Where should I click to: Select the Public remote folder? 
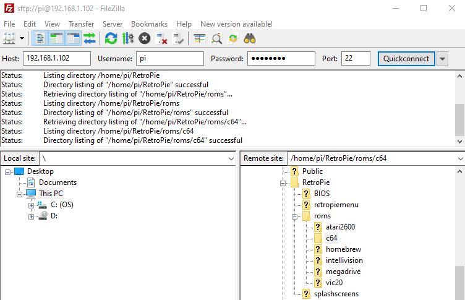(x=312, y=171)
